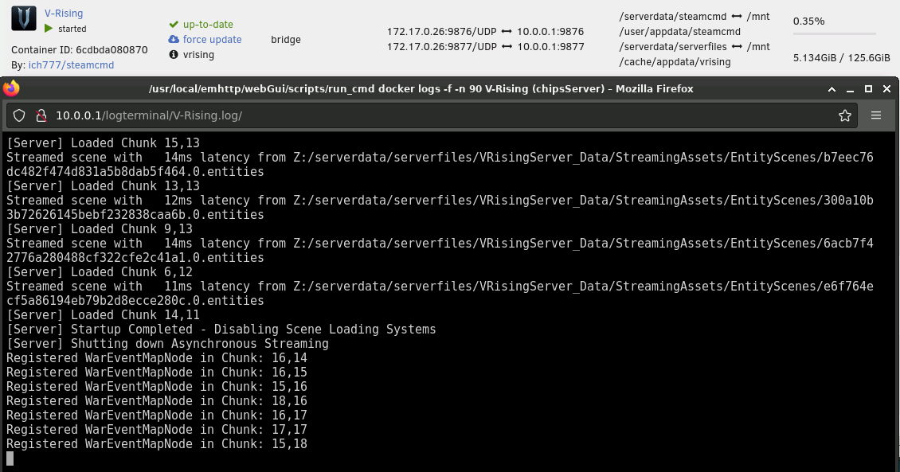This screenshot has height=472, width=900.
Task: Open the ich777/steamcmd repository link
Action: [71, 64]
